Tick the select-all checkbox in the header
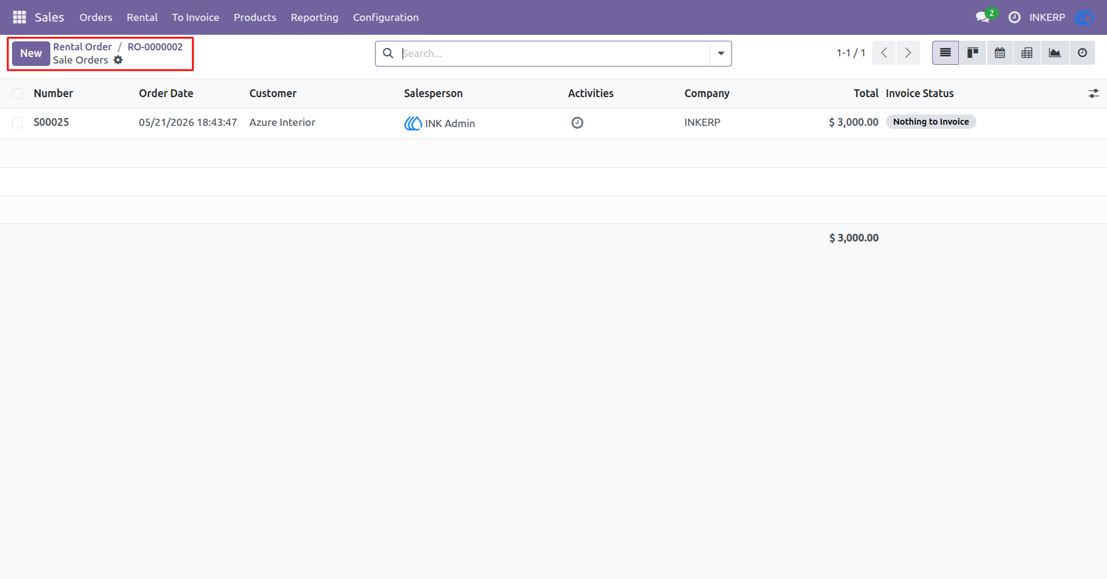The image size is (1107, 579). tap(17, 94)
